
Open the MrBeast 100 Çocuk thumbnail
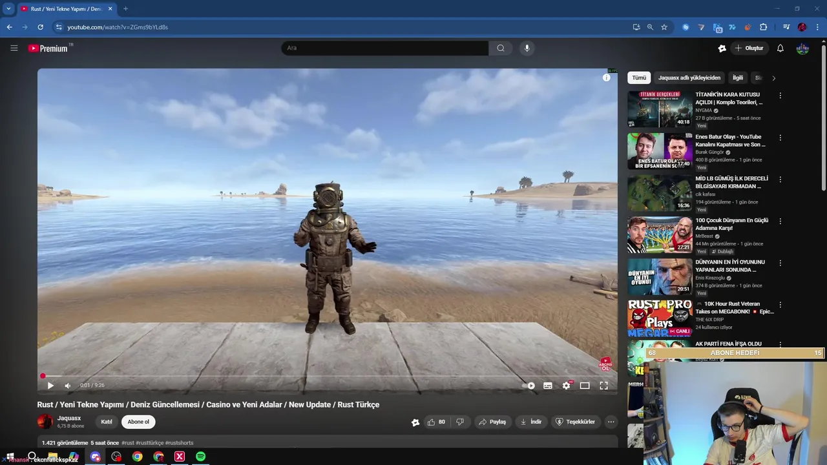660,234
